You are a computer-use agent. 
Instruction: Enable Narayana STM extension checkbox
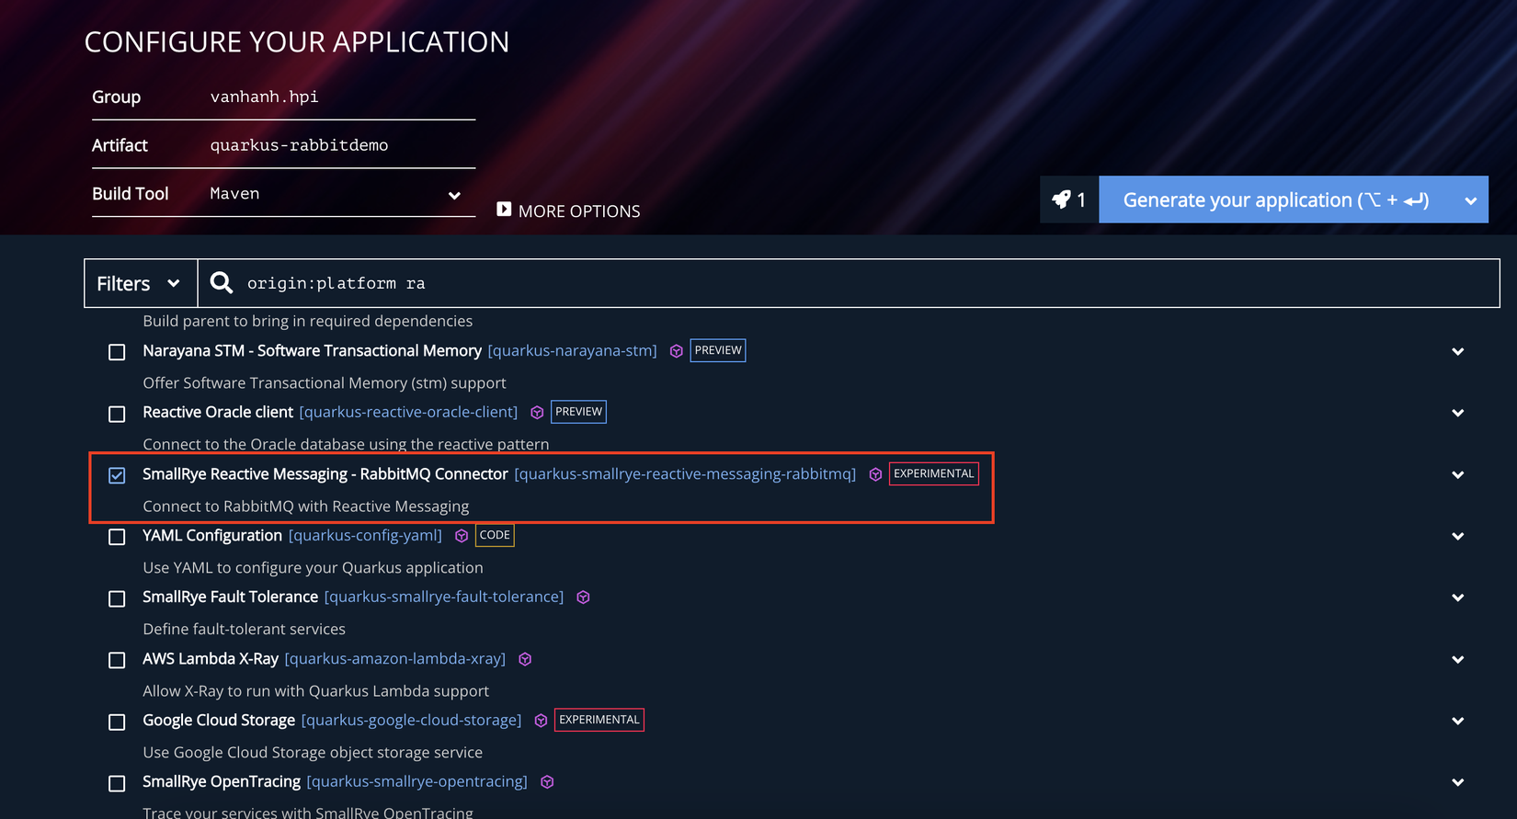[x=117, y=352]
